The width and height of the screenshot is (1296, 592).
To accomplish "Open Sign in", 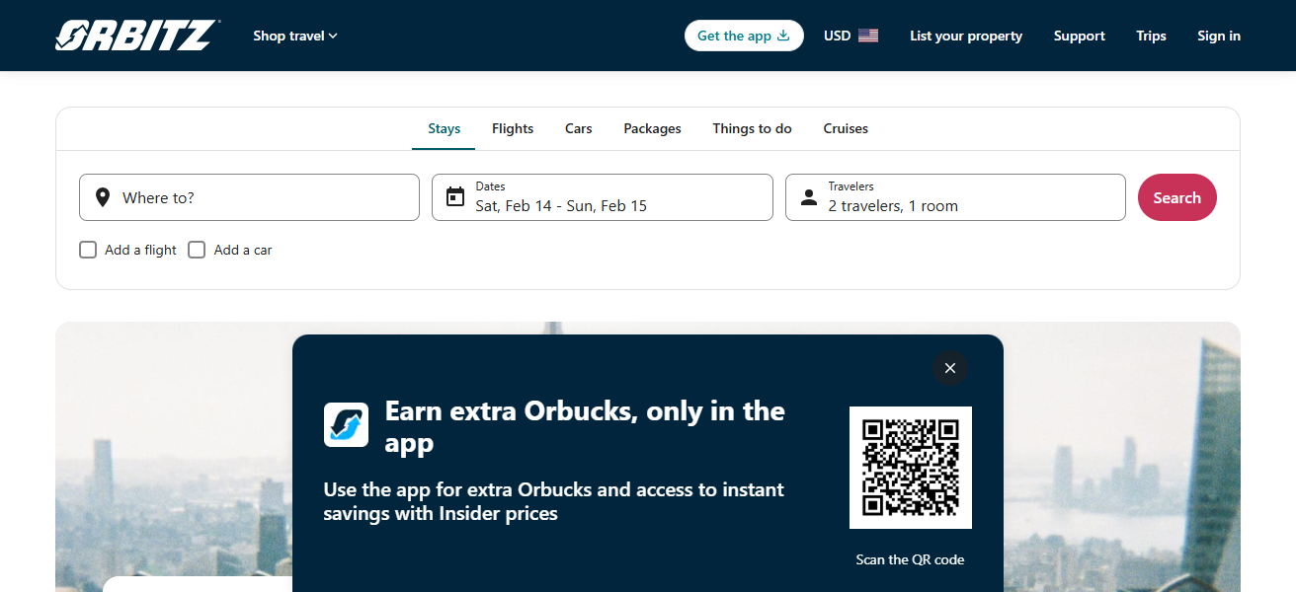I will click(1218, 35).
